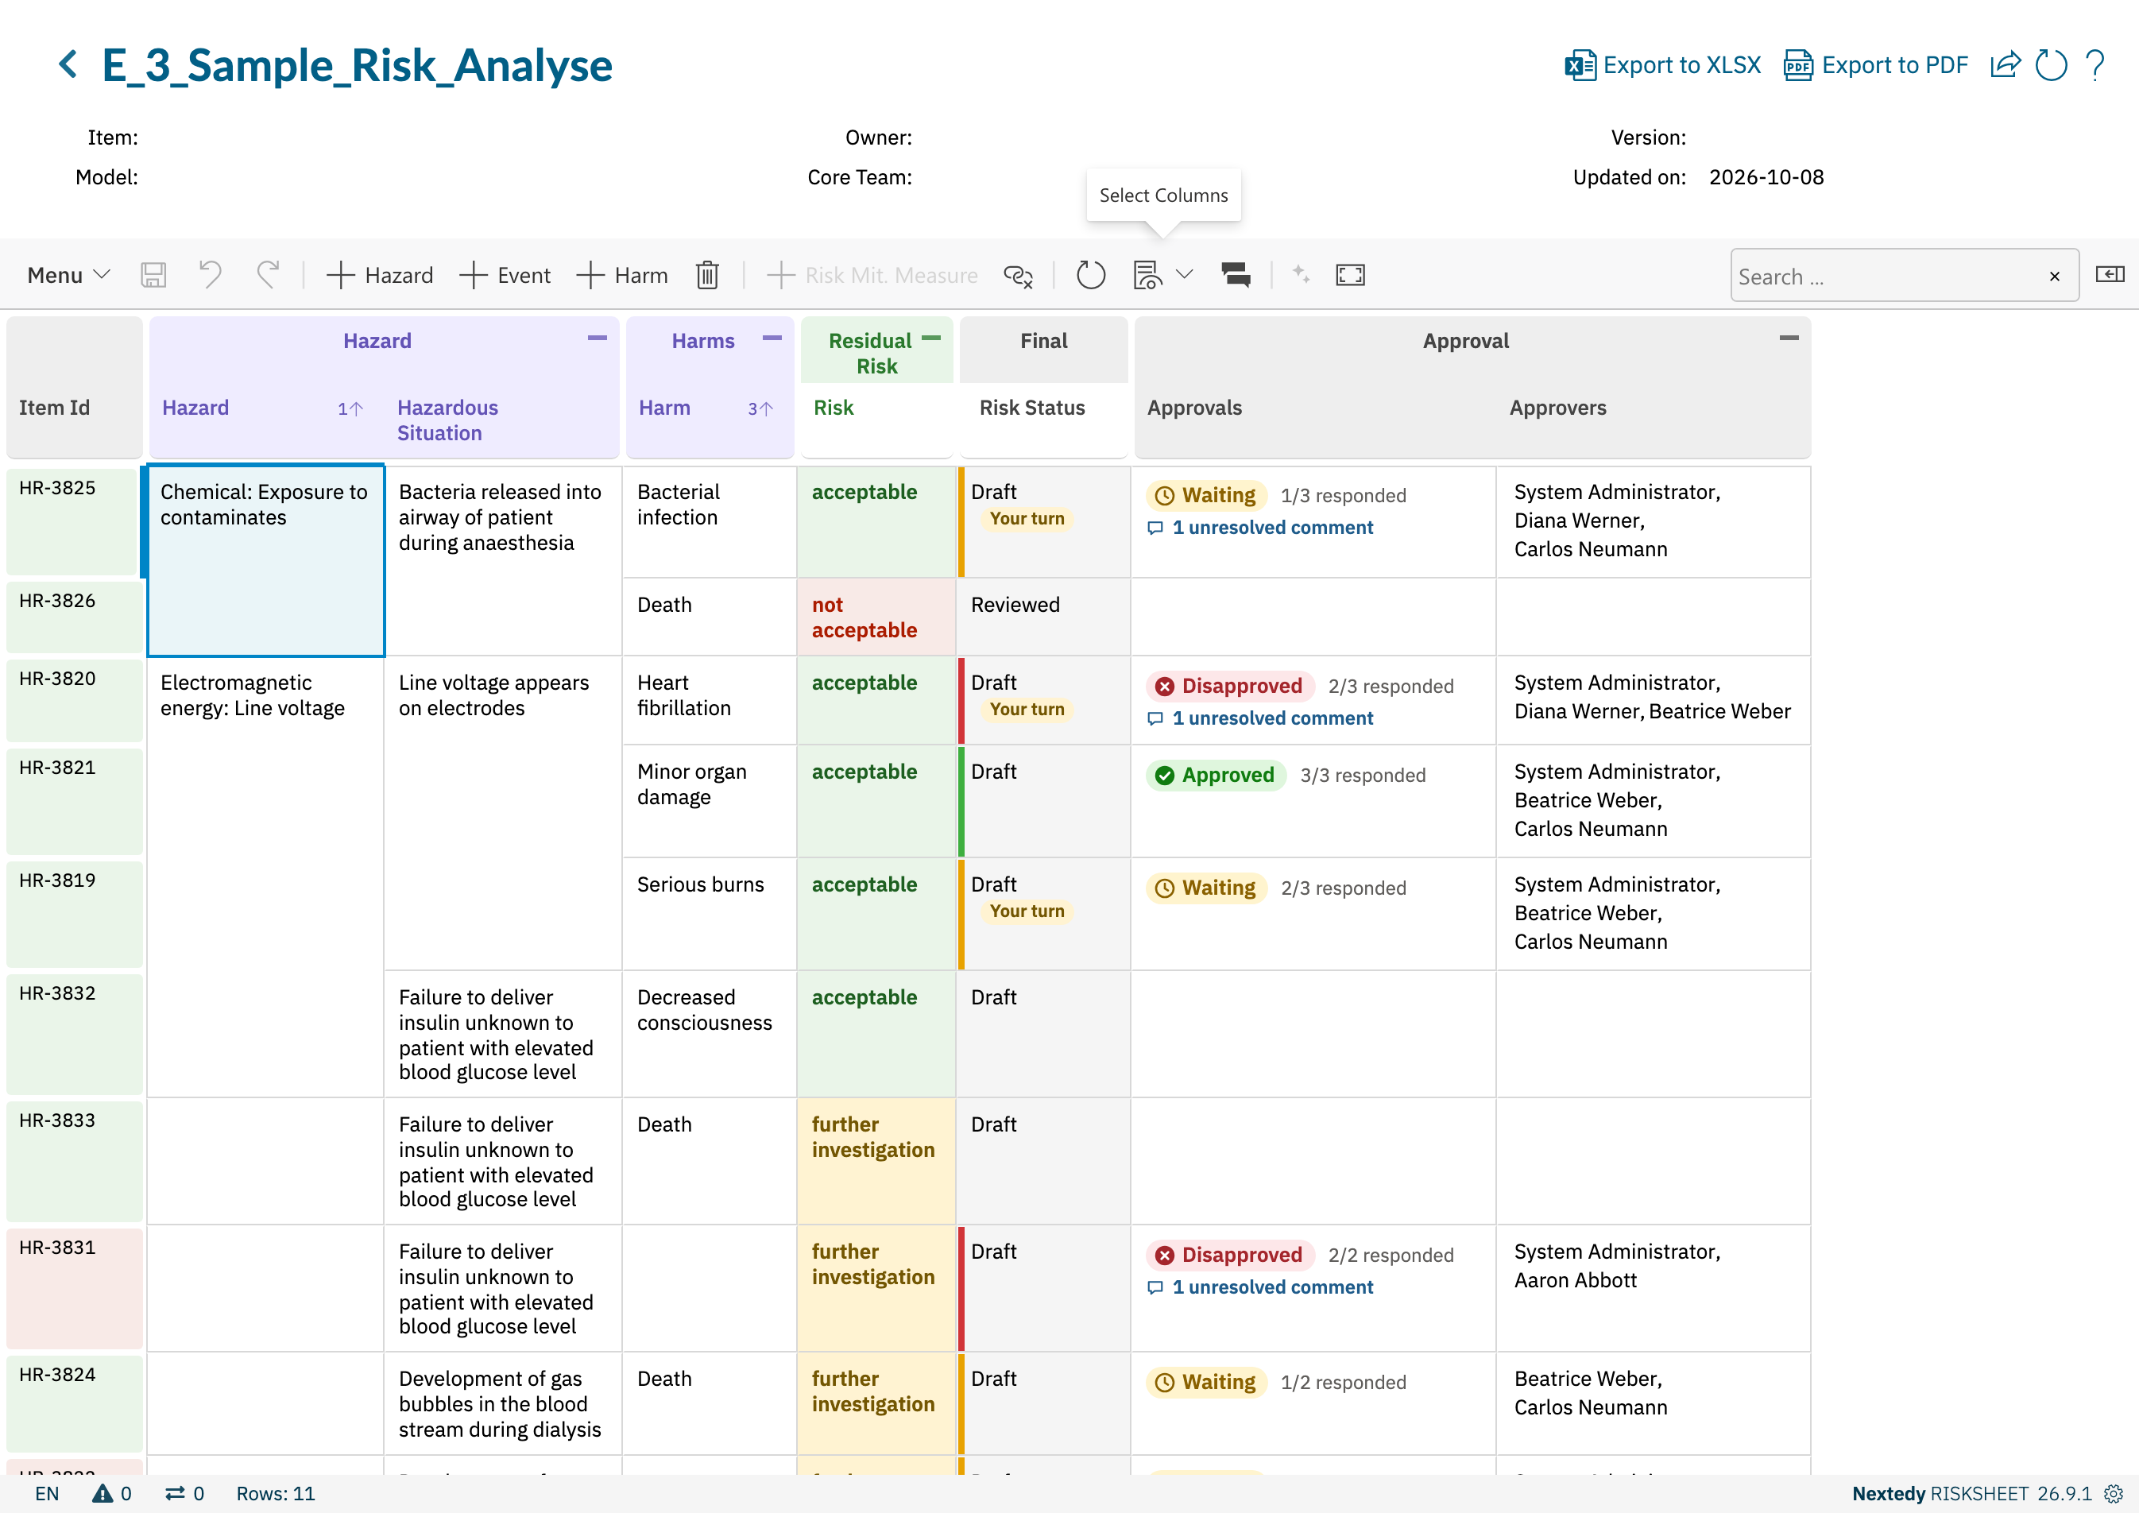
Task: Click the Reviewed status cell for HR-3826
Action: (x=1043, y=617)
